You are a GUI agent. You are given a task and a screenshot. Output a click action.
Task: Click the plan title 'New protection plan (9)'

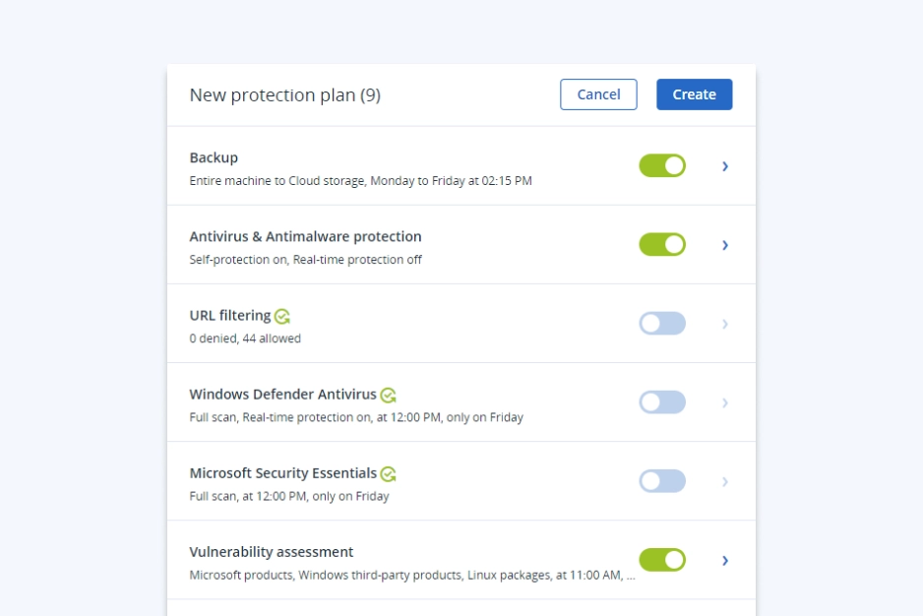[x=285, y=94]
